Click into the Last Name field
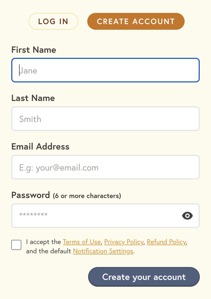The height and width of the screenshot is (299, 211). click(105, 119)
